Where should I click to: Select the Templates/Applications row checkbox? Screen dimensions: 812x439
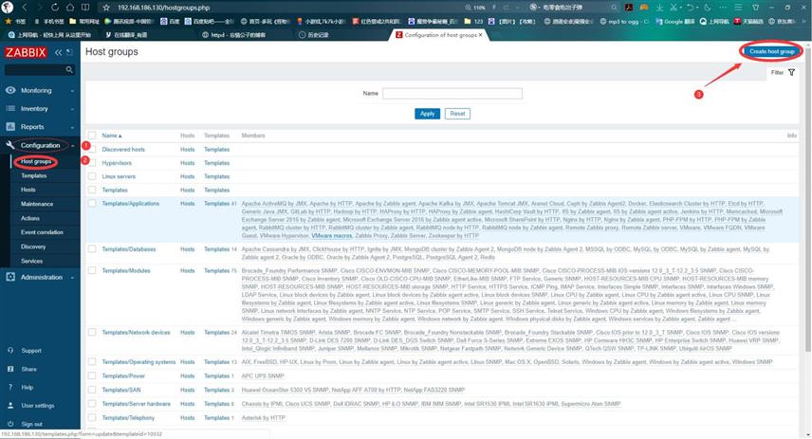[x=92, y=204]
